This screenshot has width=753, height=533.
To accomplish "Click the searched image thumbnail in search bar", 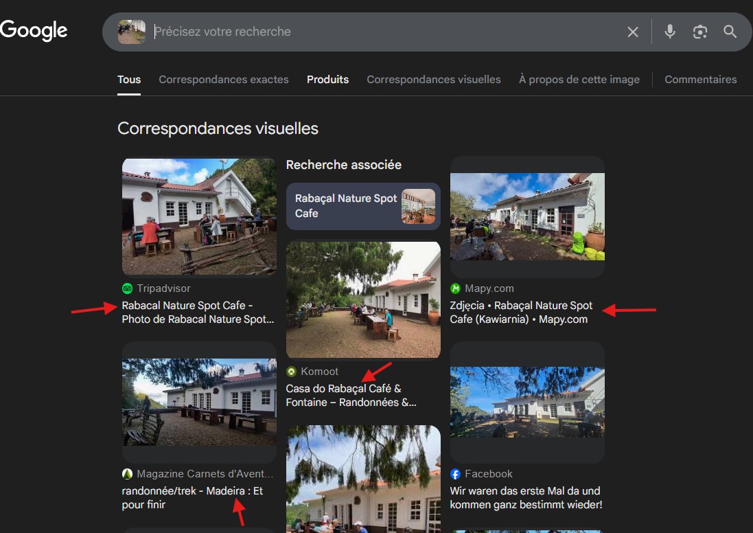I will click(131, 32).
